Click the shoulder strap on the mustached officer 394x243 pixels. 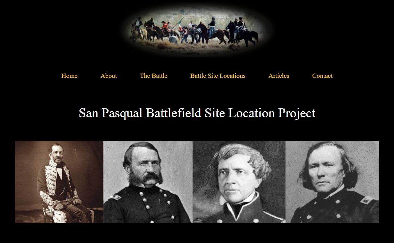(116, 197)
